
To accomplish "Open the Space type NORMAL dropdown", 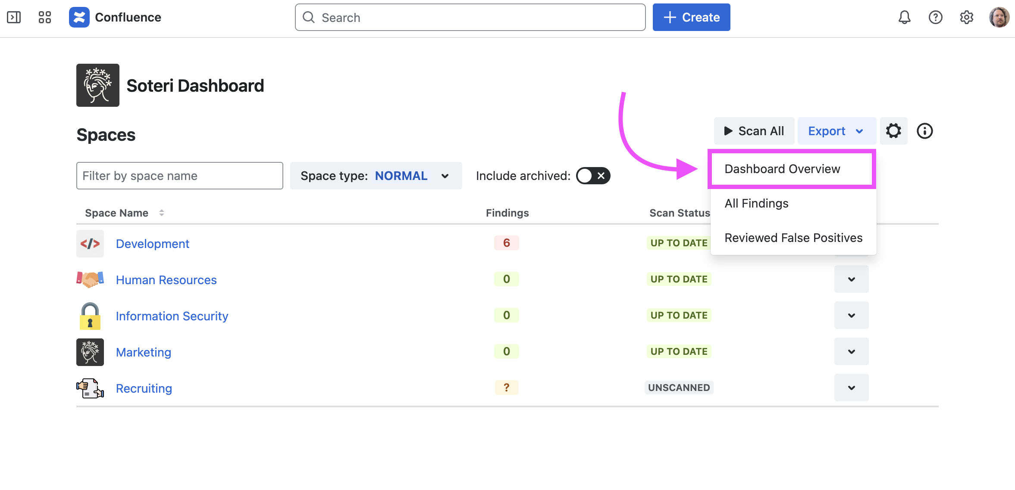I will point(376,176).
